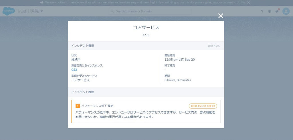Click the orange warning icon in incident history
The height and width of the screenshot is (140, 293).
click(78, 106)
